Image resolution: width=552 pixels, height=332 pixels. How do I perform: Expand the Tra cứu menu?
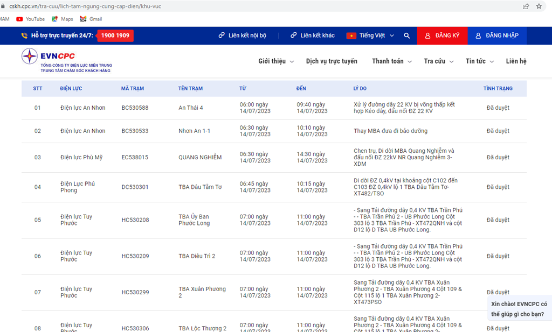[x=439, y=61]
